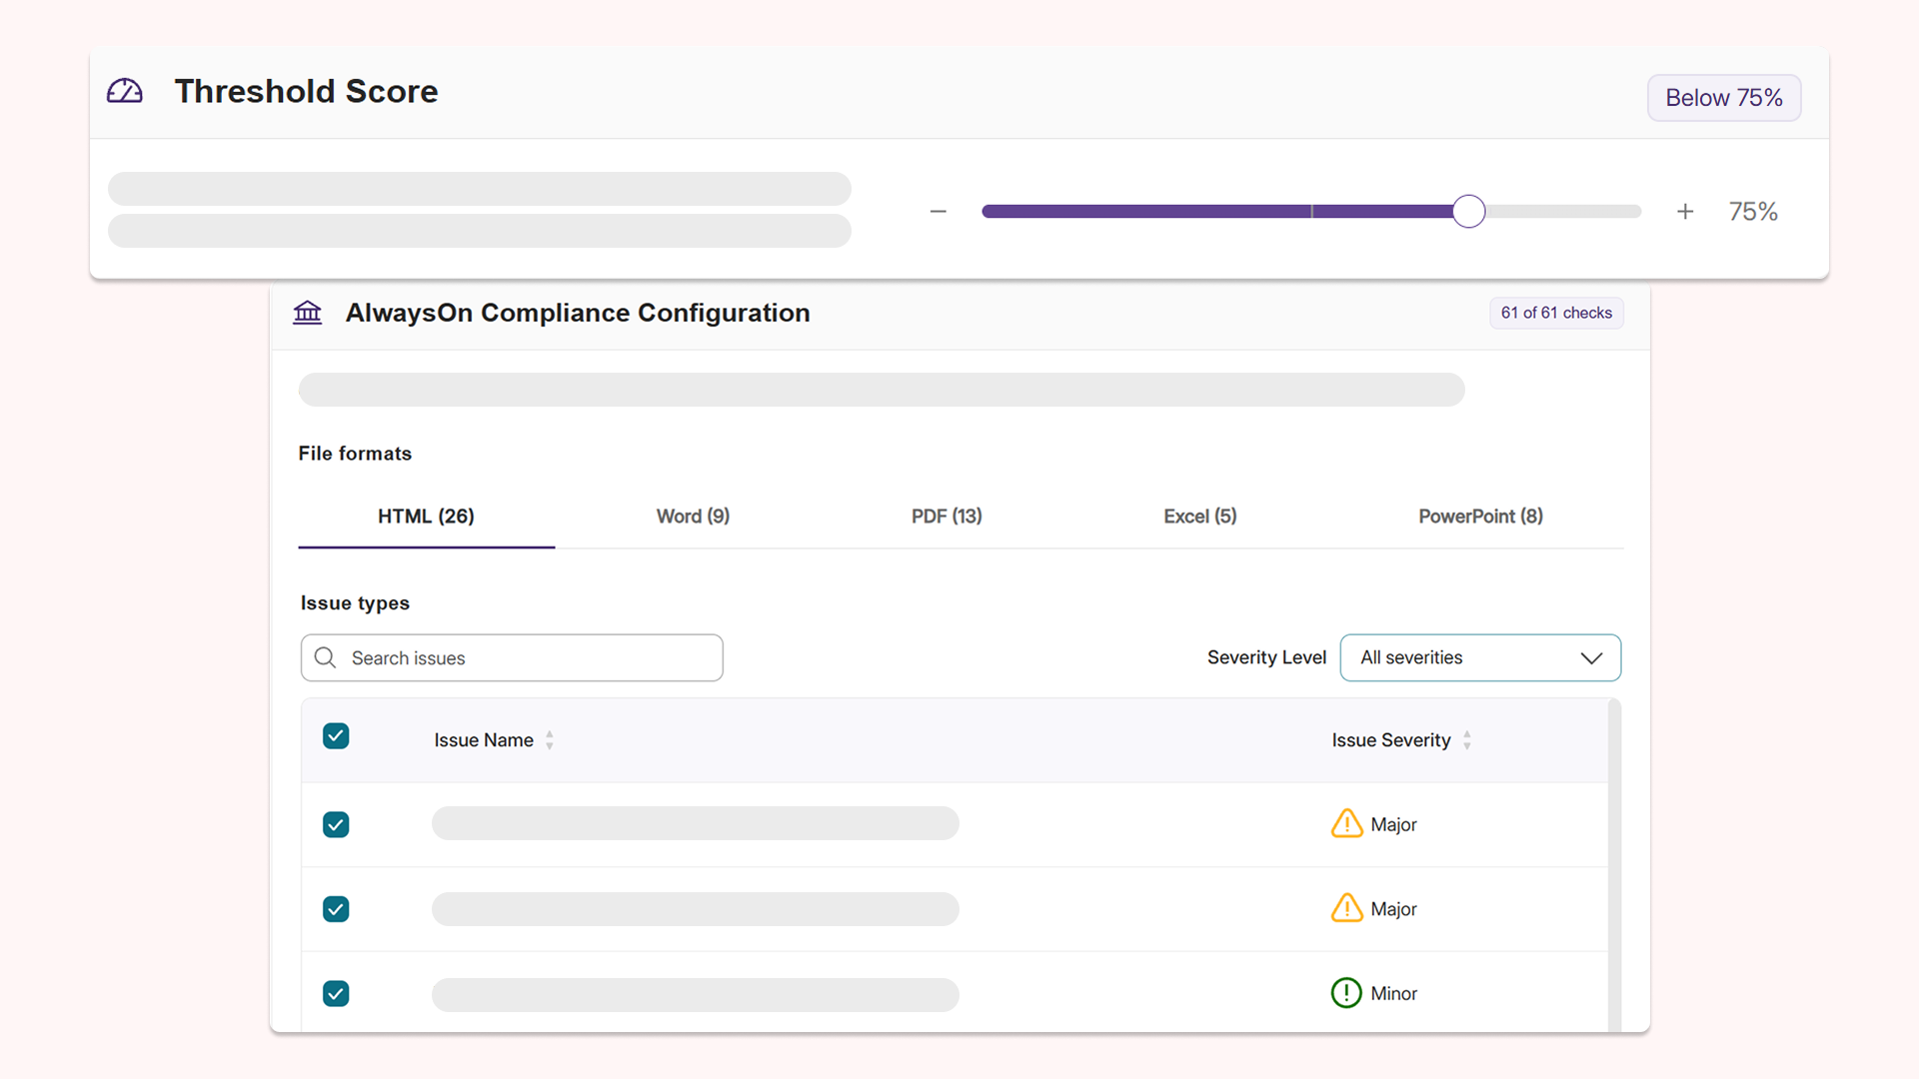Viewport: 1919px width, 1079px height.
Task: Uncheck the first Major issue checkbox
Action: pyautogui.click(x=336, y=824)
